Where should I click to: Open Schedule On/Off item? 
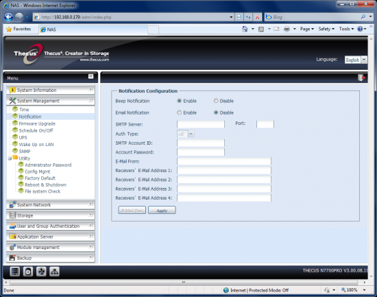tap(36, 130)
